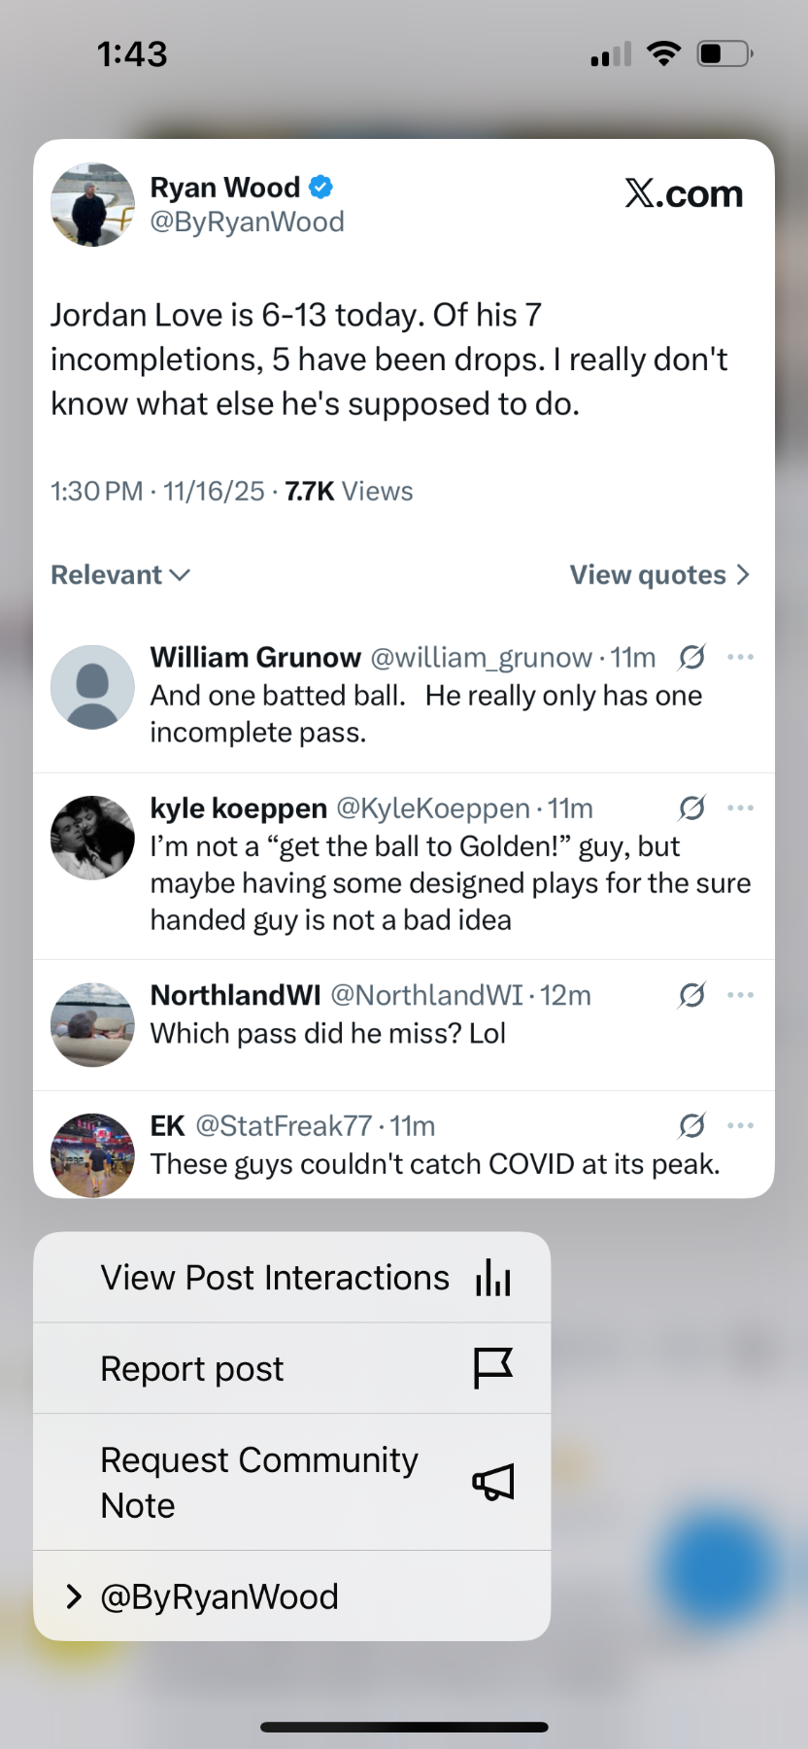Image resolution: width=808 pixels, height=1749 pixels.
Task: Open more options on kyle koeppen's reply
Action: point(740,808)
